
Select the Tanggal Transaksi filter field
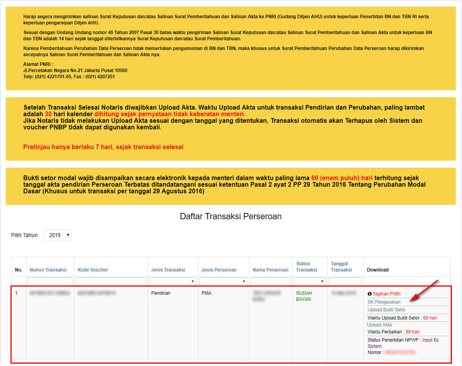point(345,282)
